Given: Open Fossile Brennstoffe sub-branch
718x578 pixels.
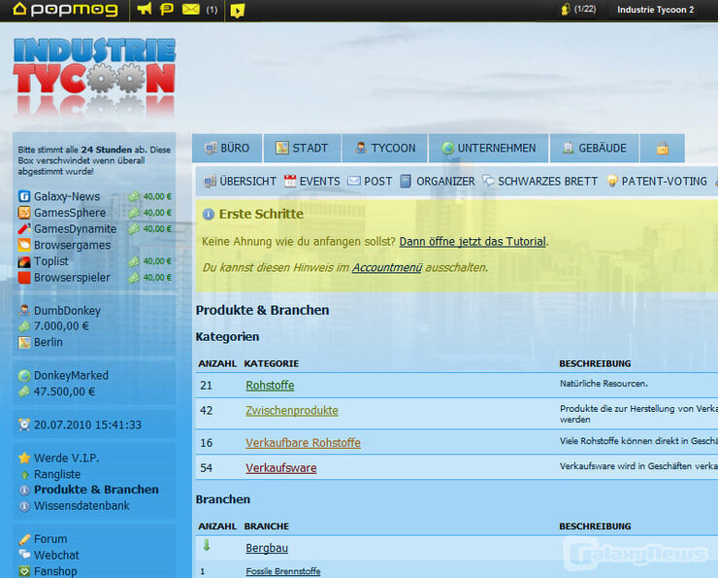Looking at the screenshot, I should pyautogui.click(x=283, y=571).
